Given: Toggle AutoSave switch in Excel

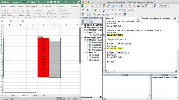Looking at the screenshot, I should coord(23,2).
